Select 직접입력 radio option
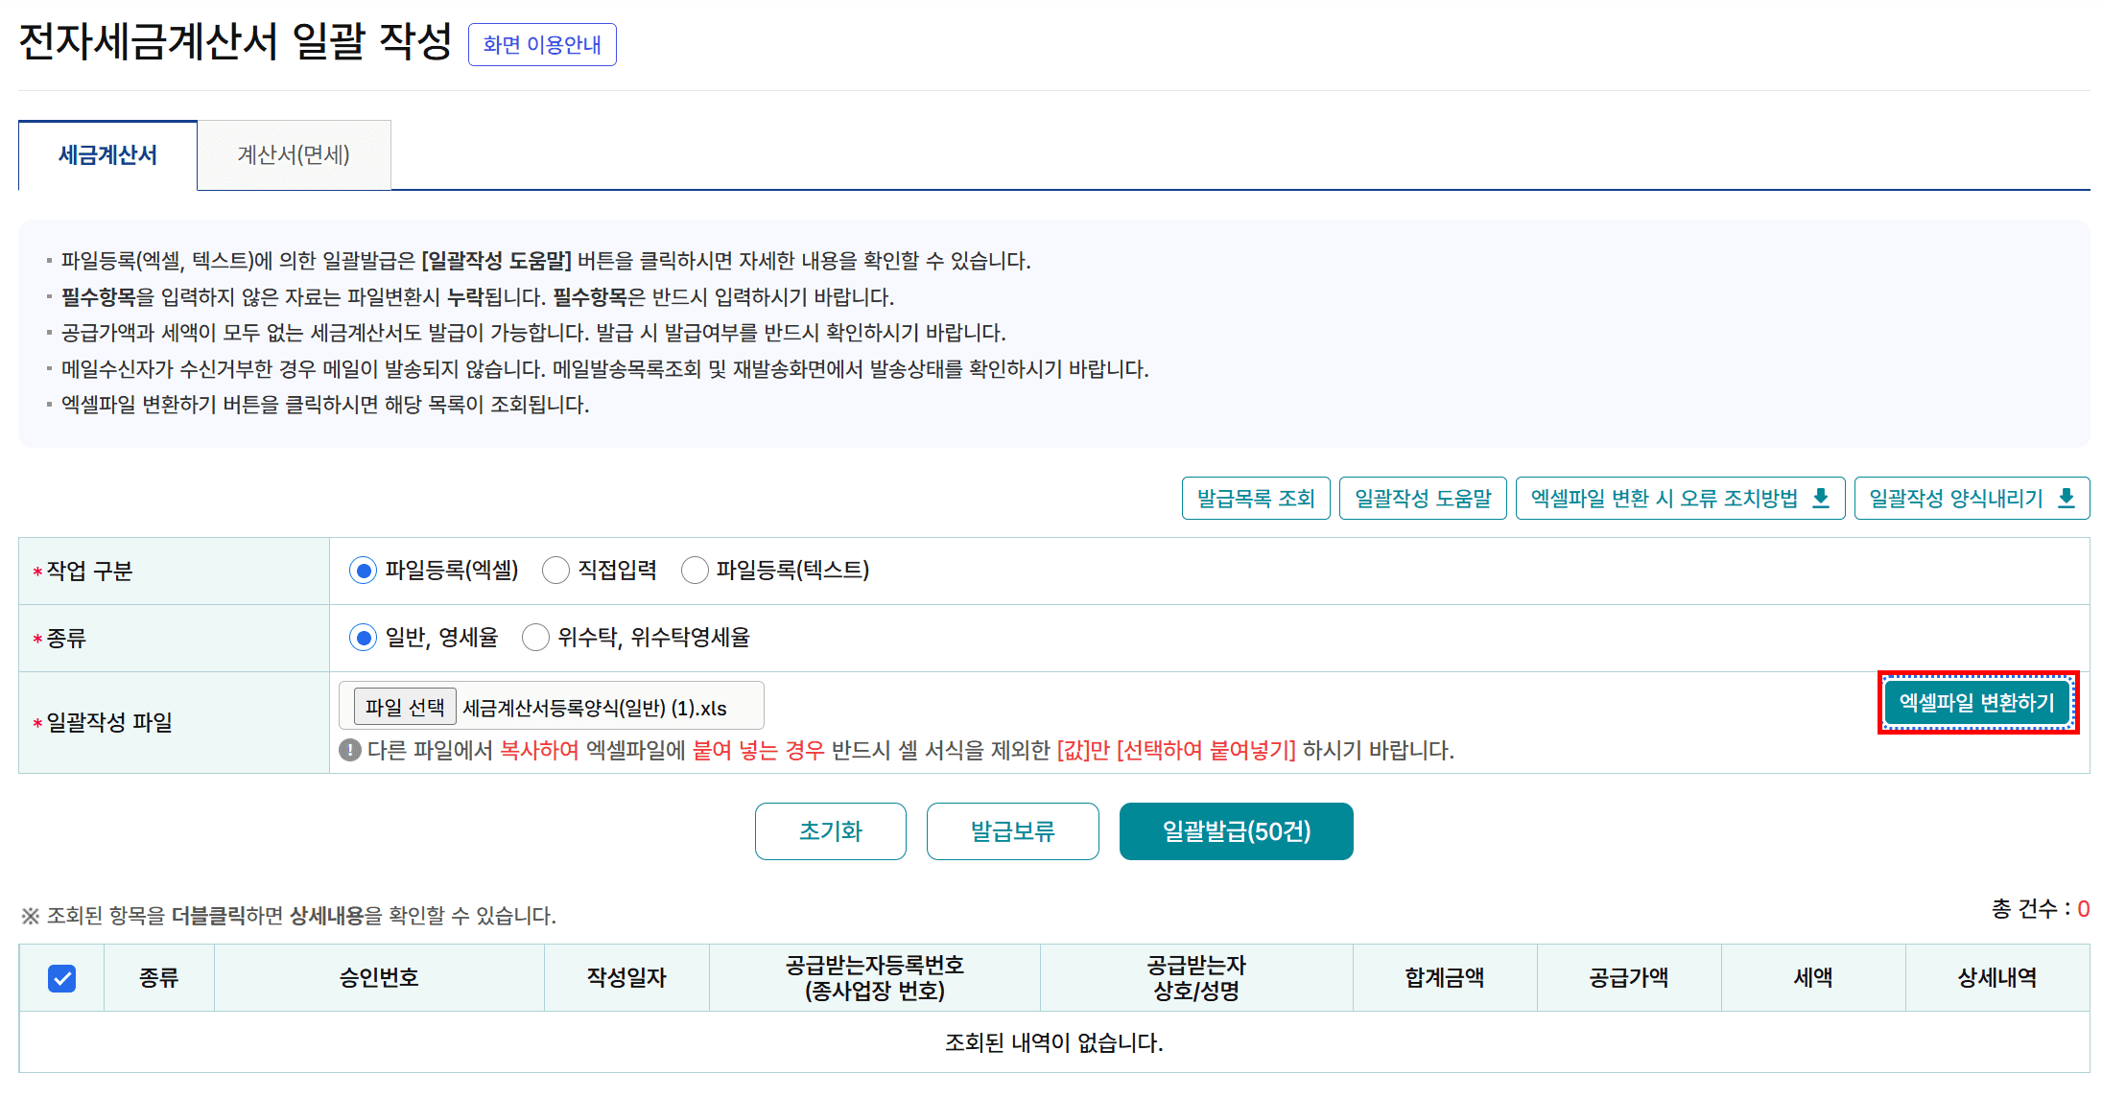This screenshot has width=2102, height=1098. (x=555, y=571)
